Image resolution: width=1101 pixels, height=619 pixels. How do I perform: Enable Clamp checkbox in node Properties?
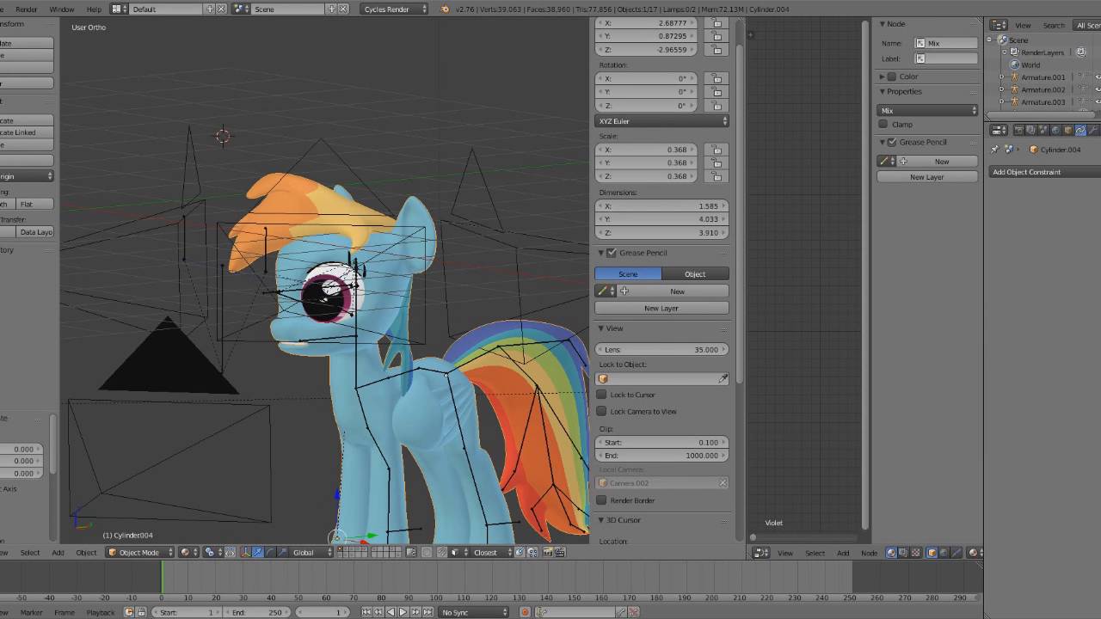click(883, 125)
